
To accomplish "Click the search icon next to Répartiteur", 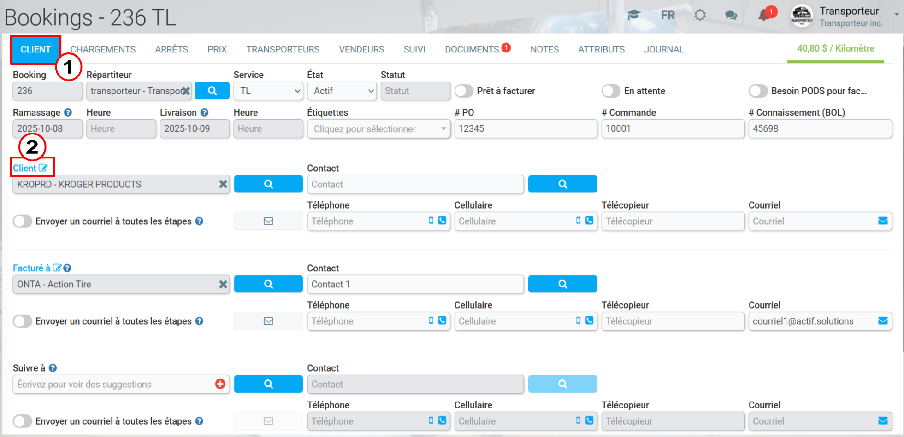I will pos(212,91).
